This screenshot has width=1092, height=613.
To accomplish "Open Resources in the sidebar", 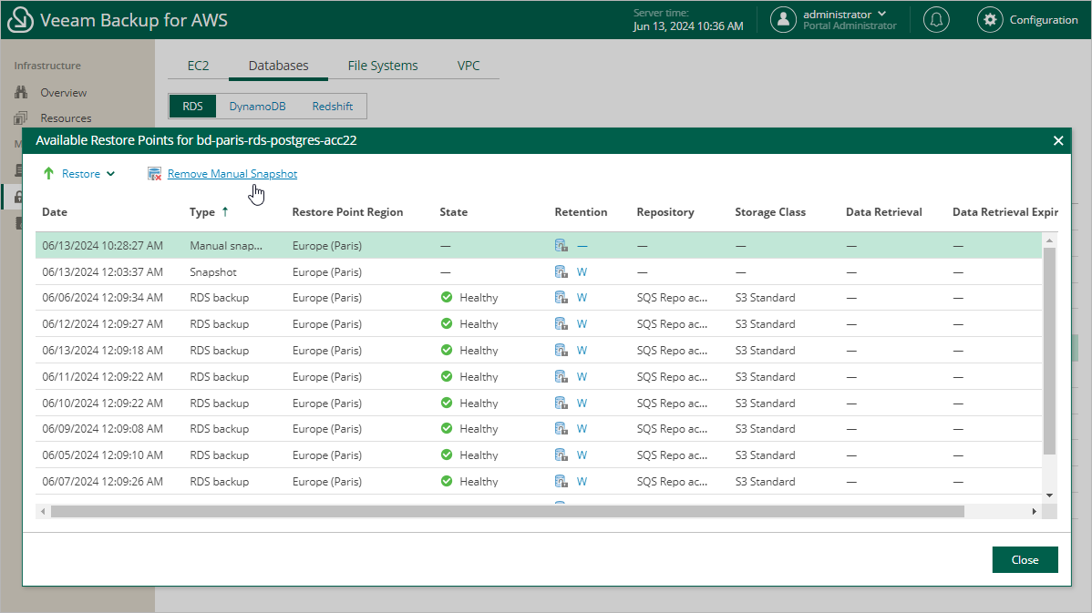I will [x=66, y=118].
